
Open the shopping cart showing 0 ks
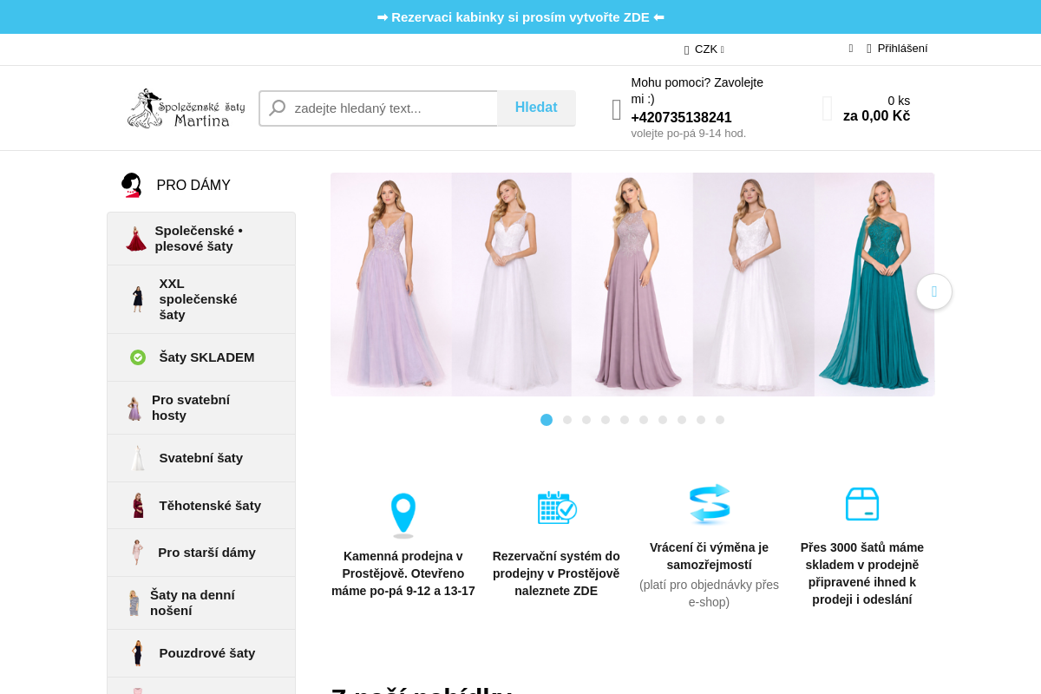pyautogui.click(x=867, y=108)
